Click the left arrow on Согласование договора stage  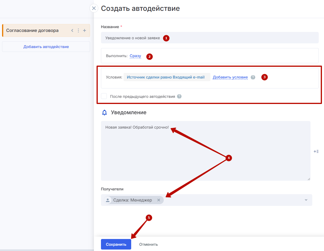pyautogui.click(x=72, y=30)
